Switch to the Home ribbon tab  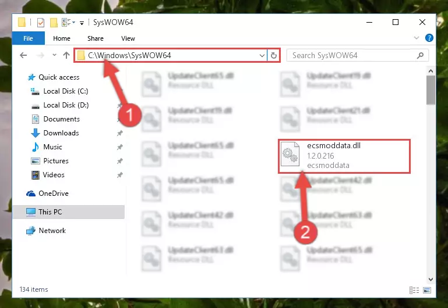tap(62, 38)
